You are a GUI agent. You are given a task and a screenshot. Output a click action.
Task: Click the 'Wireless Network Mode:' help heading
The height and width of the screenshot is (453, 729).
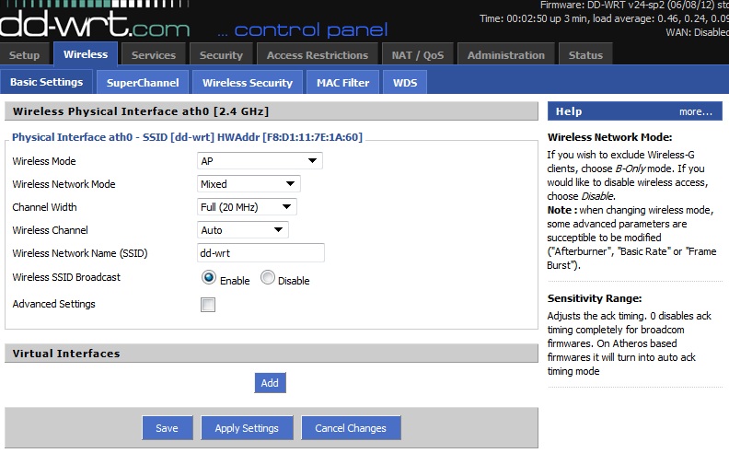[610, 137]
